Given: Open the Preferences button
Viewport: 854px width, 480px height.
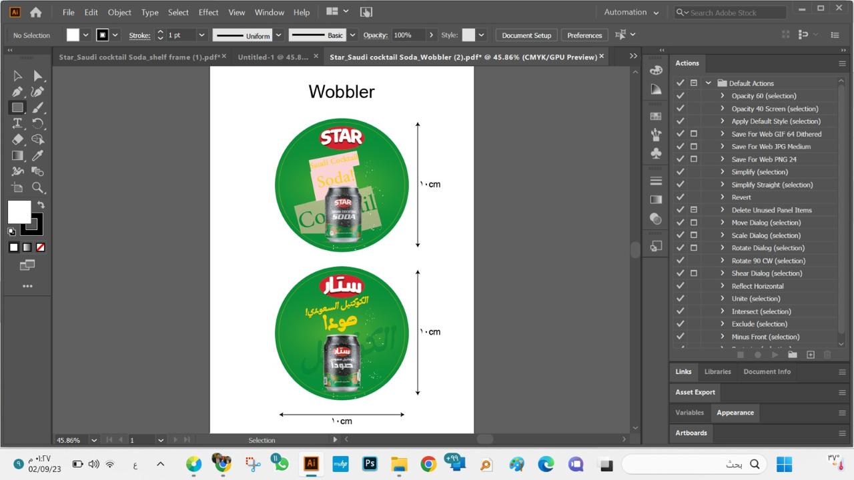Looking at the screenshot, I should tap(584, 35).
